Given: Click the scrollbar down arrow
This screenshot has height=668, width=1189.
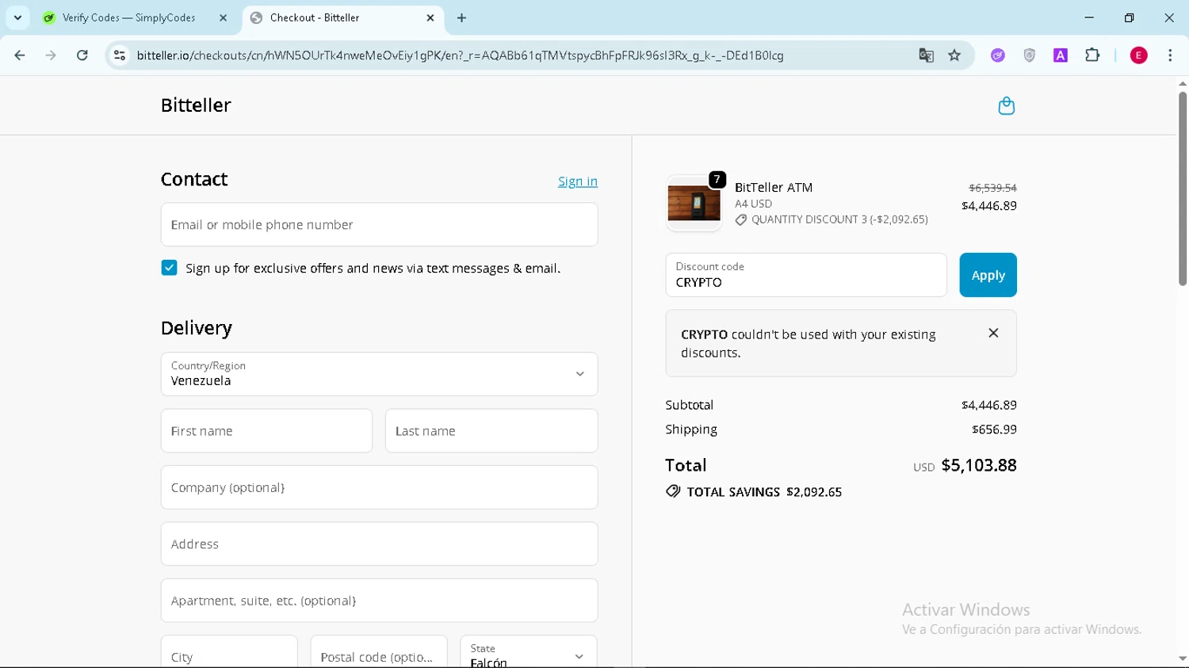Looking at the screenshot, I should pos(1182,658).
